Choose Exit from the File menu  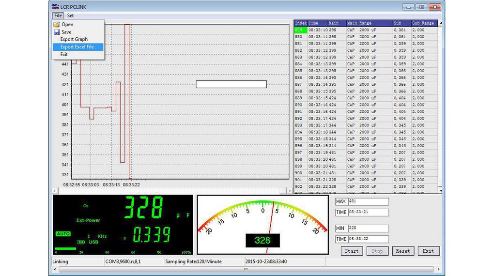pyautogui.click(x=64, y=55)
